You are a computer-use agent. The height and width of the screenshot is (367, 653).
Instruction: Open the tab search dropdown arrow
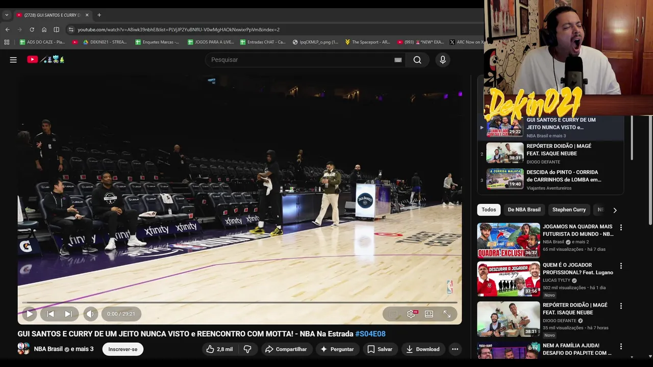[7, 15]
